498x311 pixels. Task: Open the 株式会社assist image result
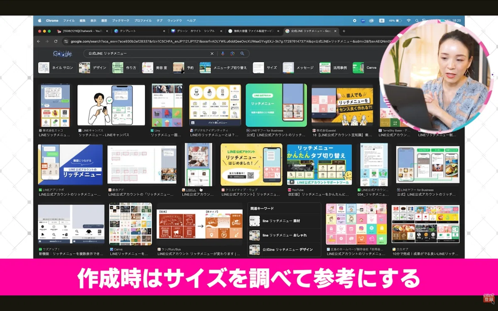(342, 105)
